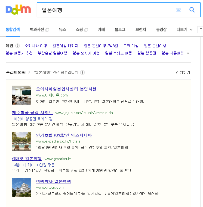This screenshot has width=203, height=207.
Task: Click into the search input field
Action: click(x=106, y=10)
